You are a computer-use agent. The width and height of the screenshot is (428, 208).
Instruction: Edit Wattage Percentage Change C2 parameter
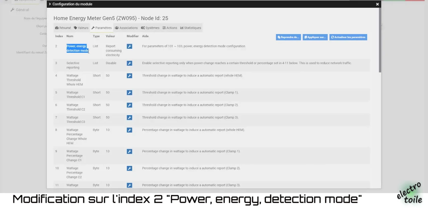pyautogui.click(x=129, y=169)
